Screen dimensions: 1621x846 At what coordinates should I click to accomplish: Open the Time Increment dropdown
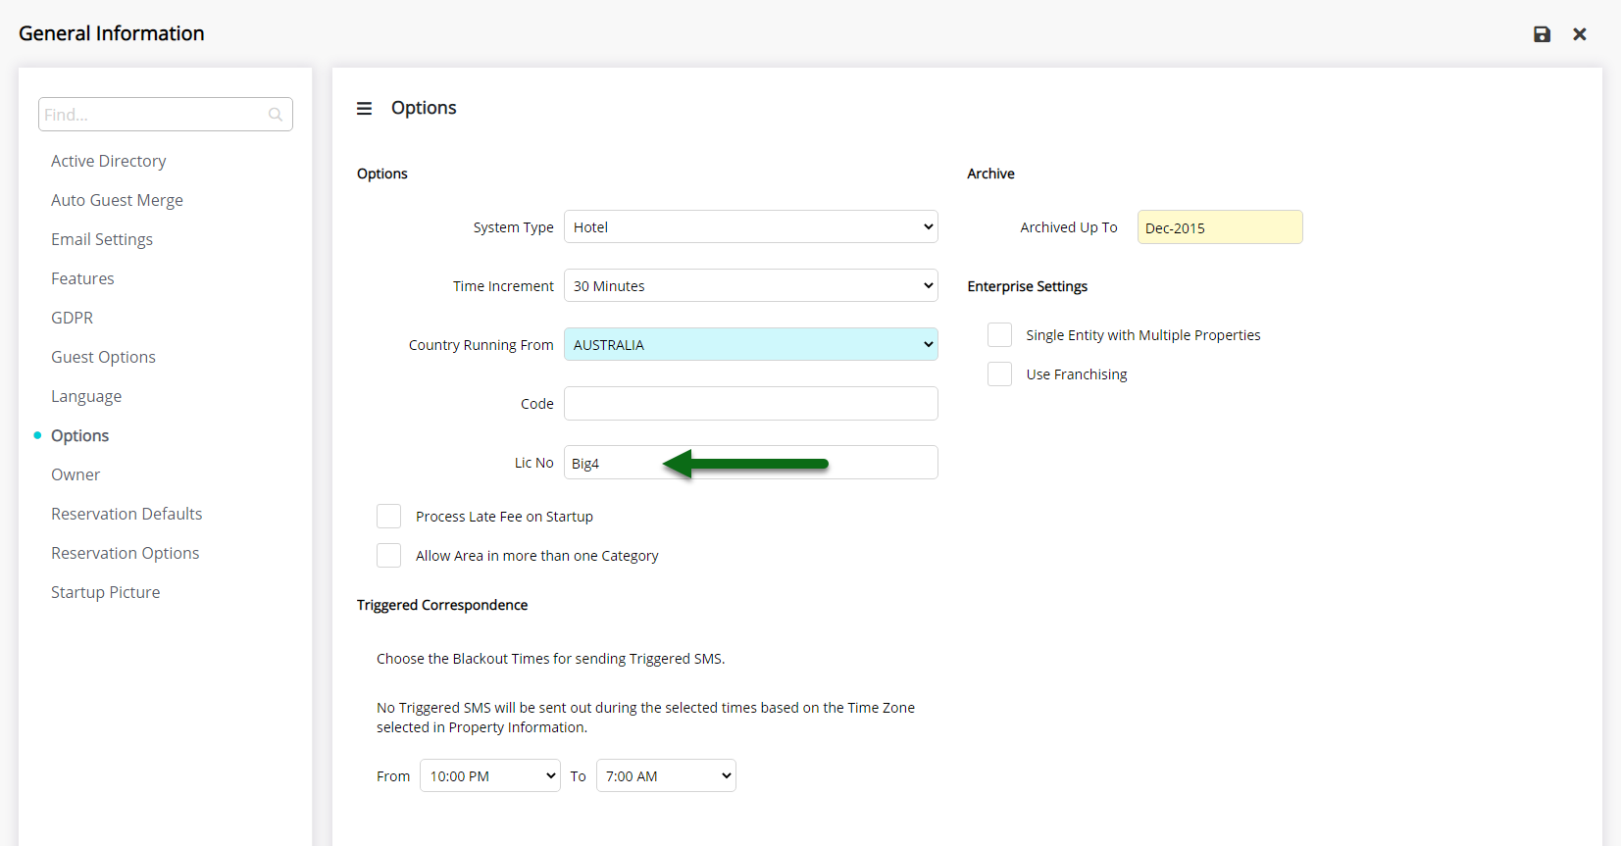(751, 285)
